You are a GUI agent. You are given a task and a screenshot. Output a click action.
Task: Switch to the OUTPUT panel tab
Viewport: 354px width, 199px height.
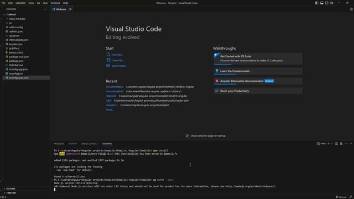pyautogui.click(x=72, y=144)
